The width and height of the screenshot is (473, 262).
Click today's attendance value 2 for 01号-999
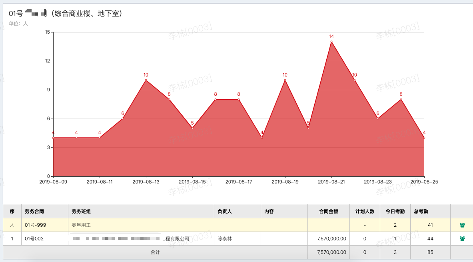tap(395, 225)
